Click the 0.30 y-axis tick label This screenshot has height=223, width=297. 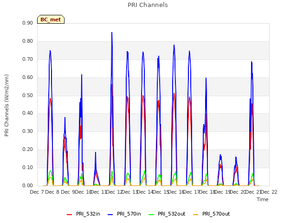pyautogui.click(x=28, y=131)
